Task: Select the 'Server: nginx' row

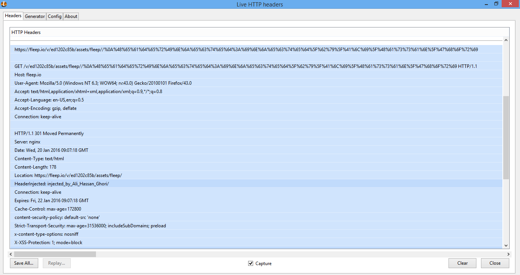Action: [x=257, y=142]
